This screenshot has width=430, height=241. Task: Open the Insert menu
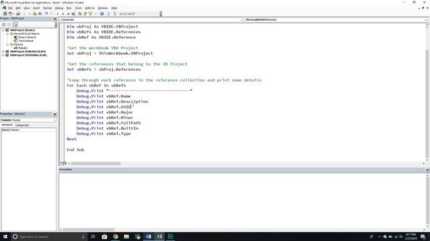(36, 8)
